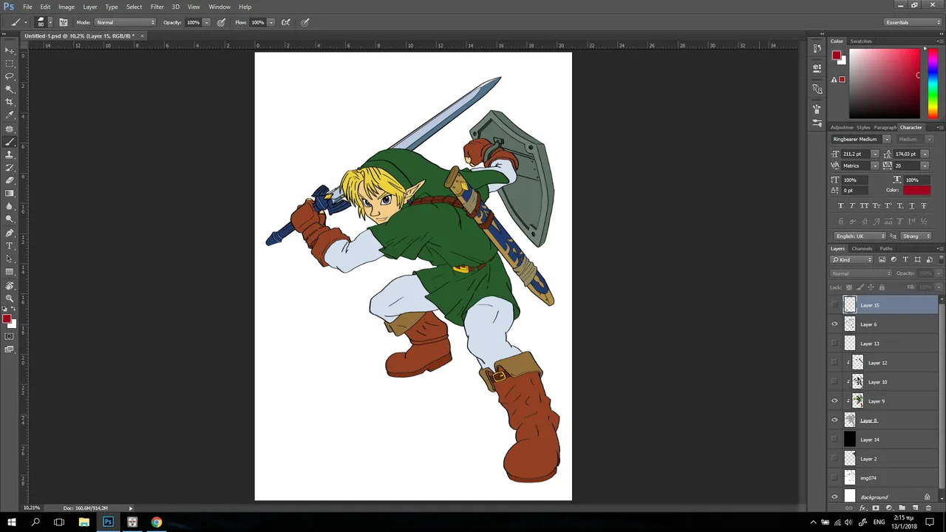
Task: Open language dropdown English: UK
Action: tap(860, 236)
